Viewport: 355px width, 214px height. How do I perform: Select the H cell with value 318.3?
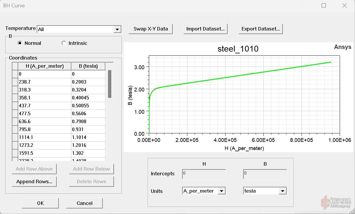45,90
